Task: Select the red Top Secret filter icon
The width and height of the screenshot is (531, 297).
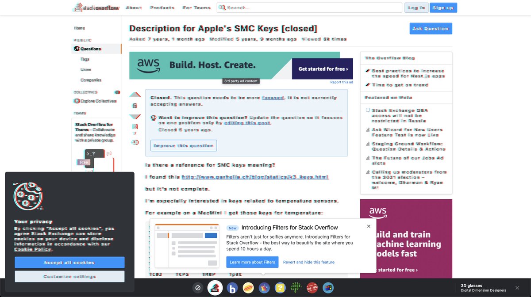Action: pos(312,288)
